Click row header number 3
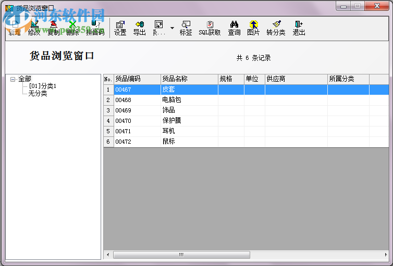The width and height of the screenshot is (393, 266). click(108, 110)
